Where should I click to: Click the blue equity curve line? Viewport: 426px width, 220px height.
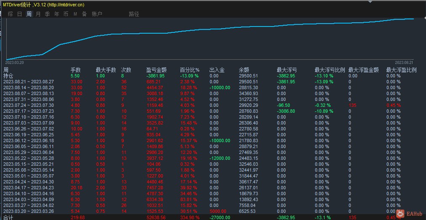(x=209, y=29)
